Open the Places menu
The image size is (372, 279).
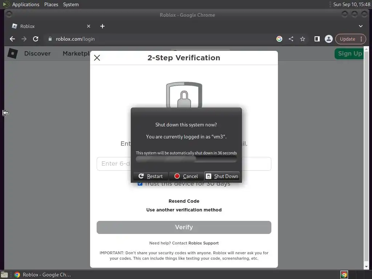[x=51, y=4]
